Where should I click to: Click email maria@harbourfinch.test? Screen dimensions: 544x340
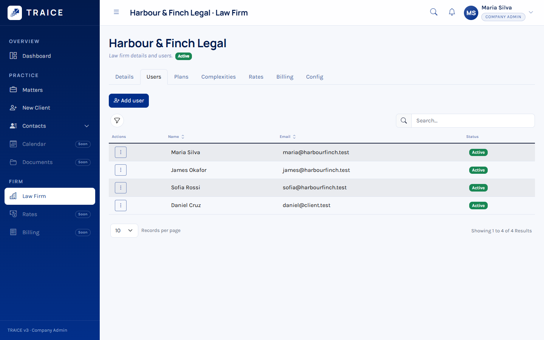[x=316, y=152]
